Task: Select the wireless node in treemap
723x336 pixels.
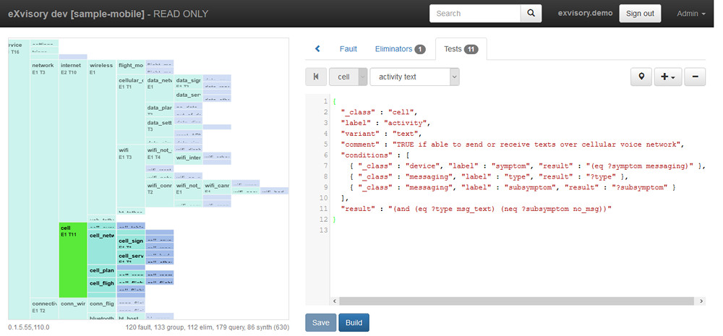Action: [101, 137]
